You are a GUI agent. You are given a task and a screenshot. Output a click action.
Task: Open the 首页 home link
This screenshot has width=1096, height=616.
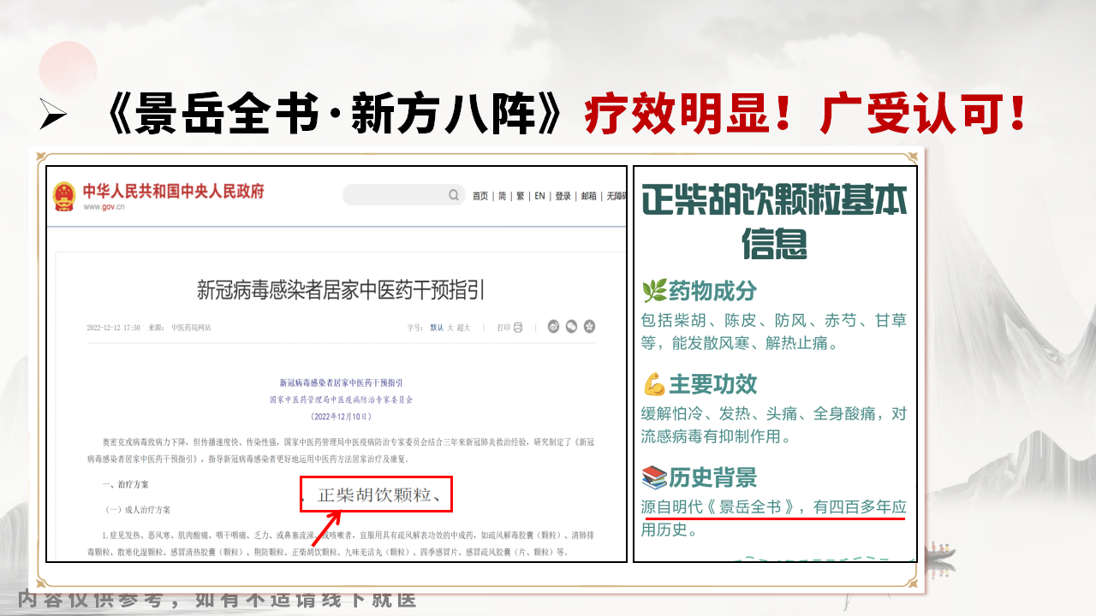pos(480,196)
